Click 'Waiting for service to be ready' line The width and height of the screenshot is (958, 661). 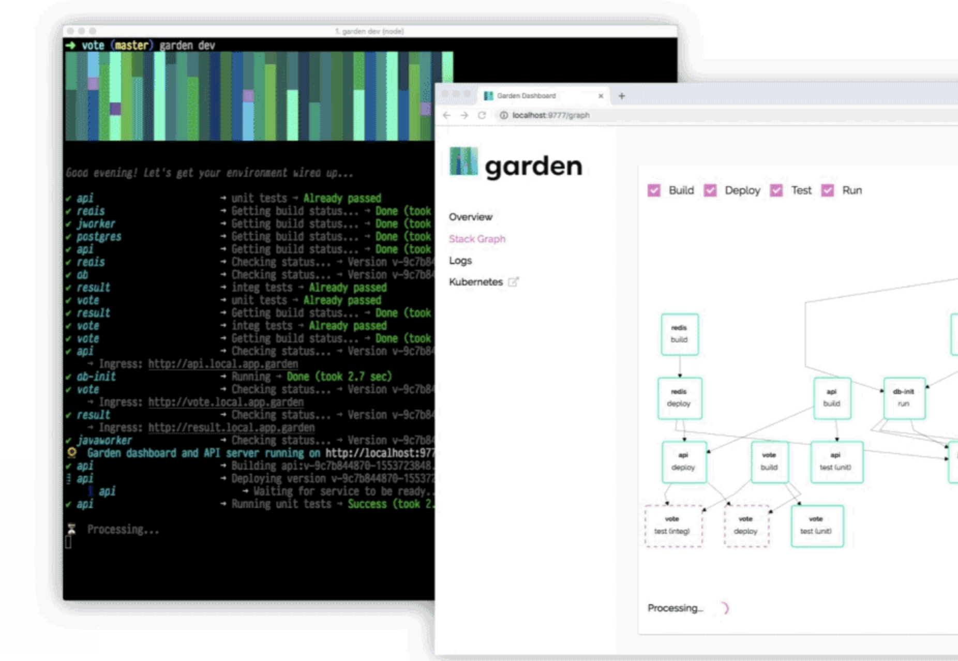tap(343, 491)
